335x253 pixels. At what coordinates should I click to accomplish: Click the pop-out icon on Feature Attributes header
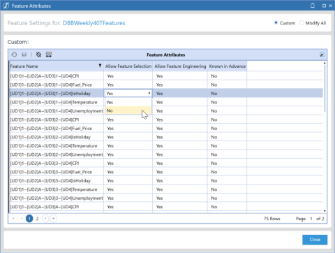click(x=322, y=55)
